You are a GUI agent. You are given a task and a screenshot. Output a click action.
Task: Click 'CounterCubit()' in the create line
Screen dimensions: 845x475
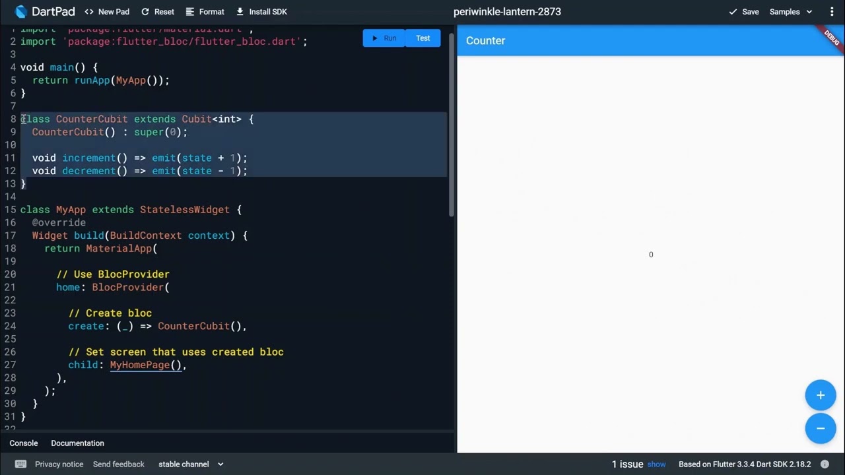pyautogui.click(x=199, y=326)
